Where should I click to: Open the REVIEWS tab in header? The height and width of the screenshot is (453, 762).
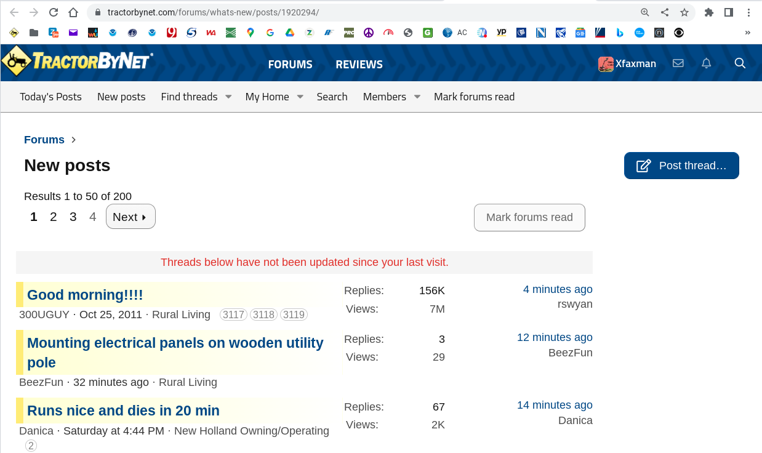pos(359,64)
